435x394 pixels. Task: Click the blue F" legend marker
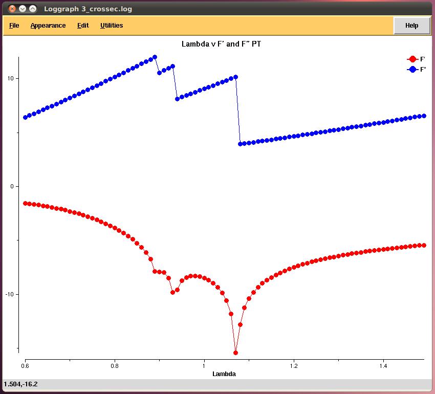pyautogui.click(x=412, y=70)
